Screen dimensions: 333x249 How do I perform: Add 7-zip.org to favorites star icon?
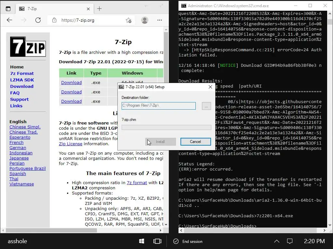(128, 20)
